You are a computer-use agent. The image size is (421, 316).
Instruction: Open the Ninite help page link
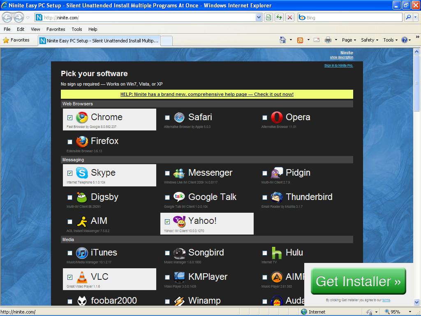pyautogui.click(x=207, y=94)
